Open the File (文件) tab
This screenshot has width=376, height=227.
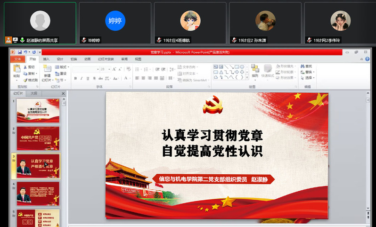click(17, 59)
